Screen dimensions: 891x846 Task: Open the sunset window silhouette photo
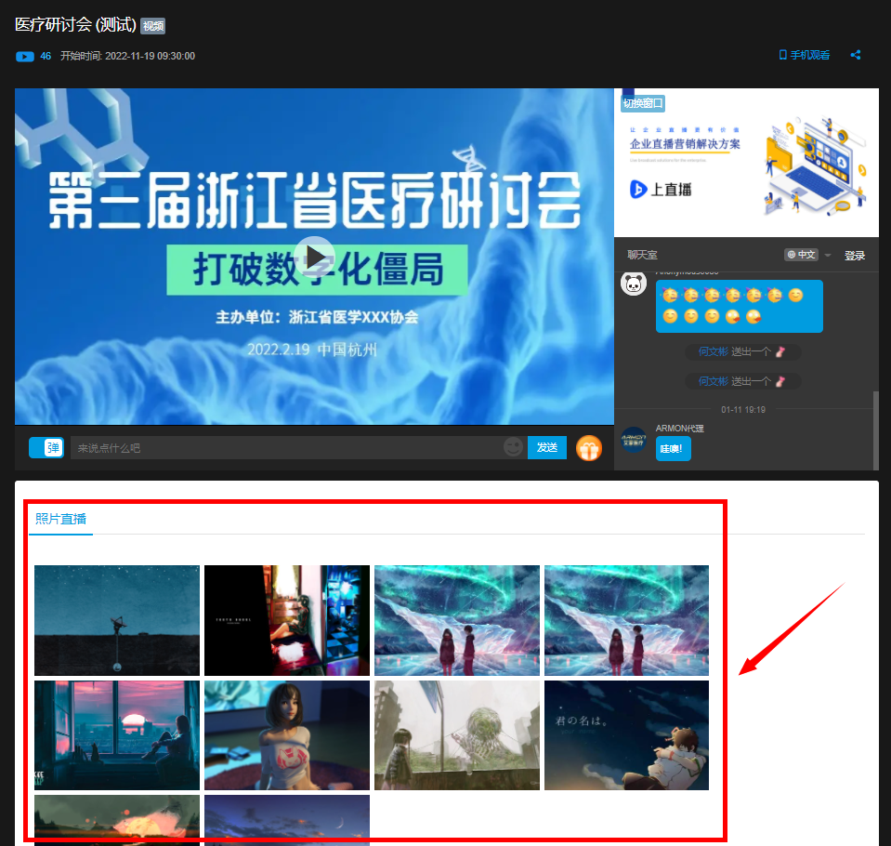117,735
